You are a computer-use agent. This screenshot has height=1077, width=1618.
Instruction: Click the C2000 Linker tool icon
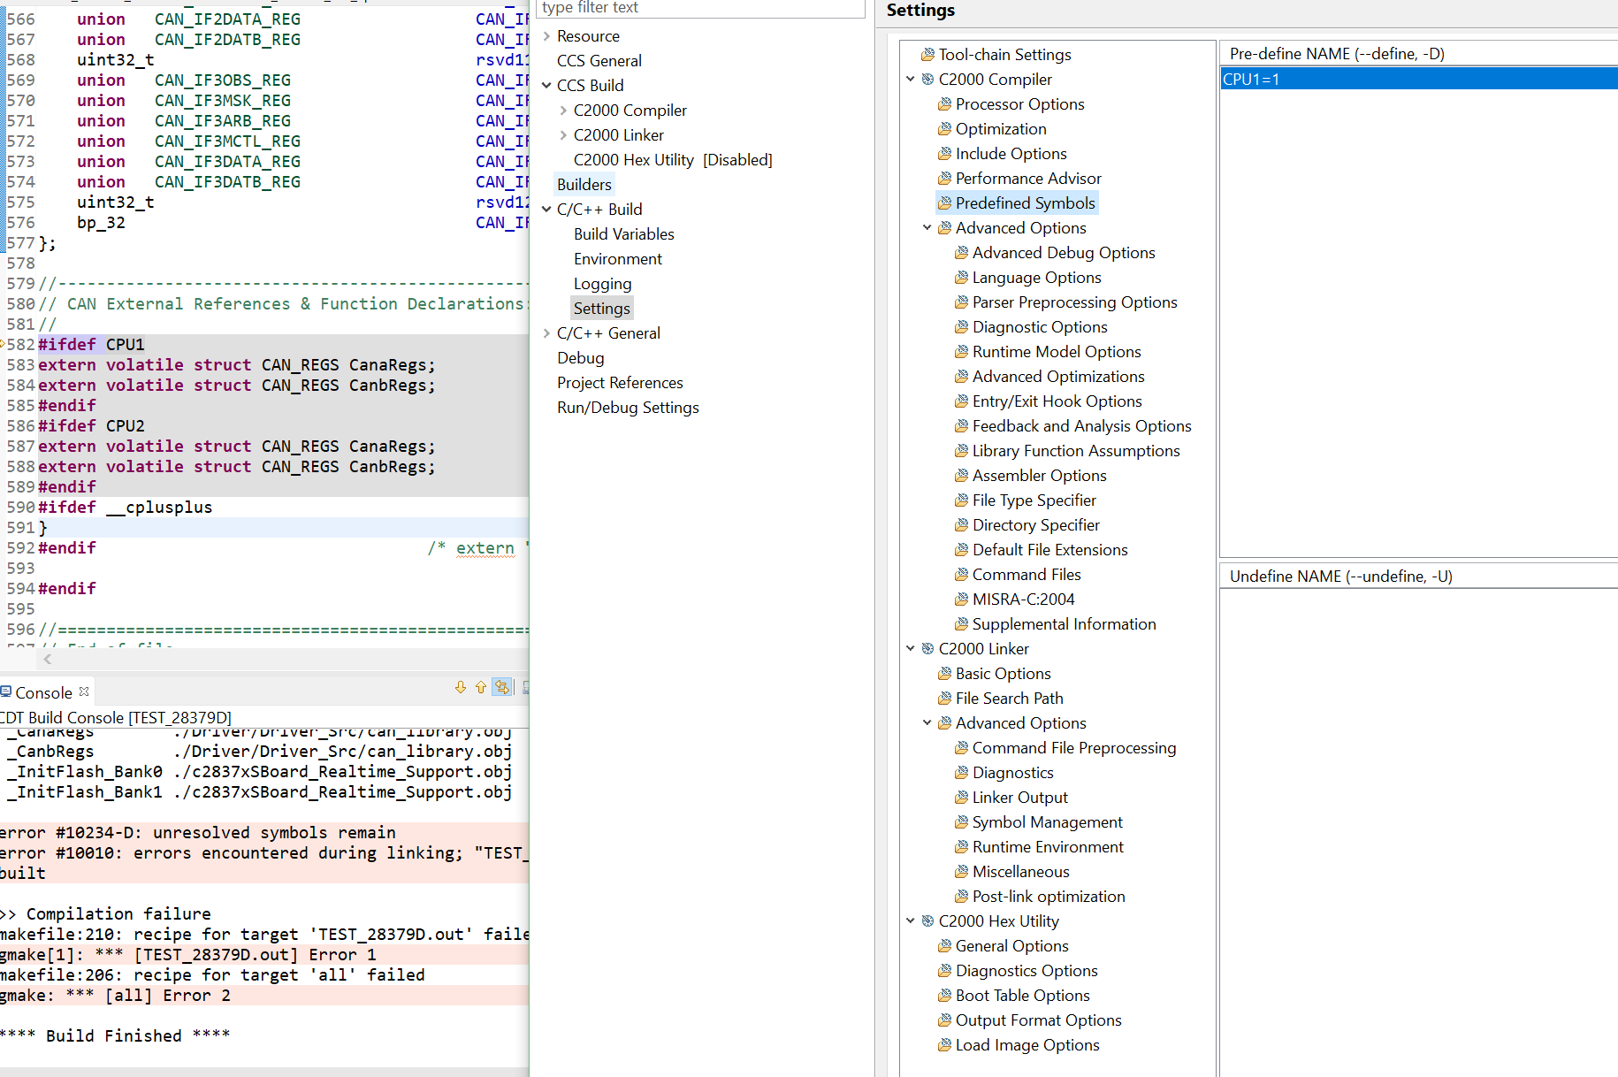(x=927, y=648)
